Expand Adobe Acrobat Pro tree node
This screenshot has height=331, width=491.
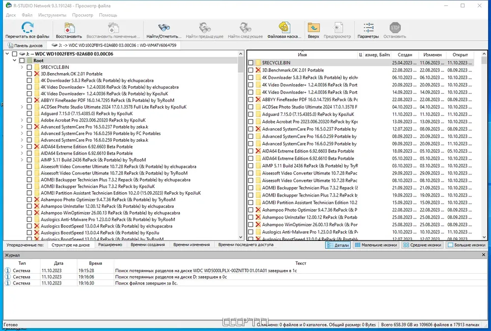[x=22, y=120]
